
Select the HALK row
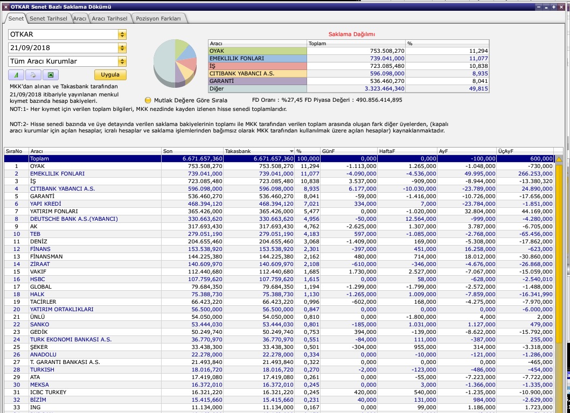point(279,294)
